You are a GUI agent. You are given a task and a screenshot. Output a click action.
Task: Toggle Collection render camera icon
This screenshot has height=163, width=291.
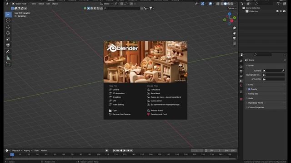pyautogui.click(x=284, y=11)
